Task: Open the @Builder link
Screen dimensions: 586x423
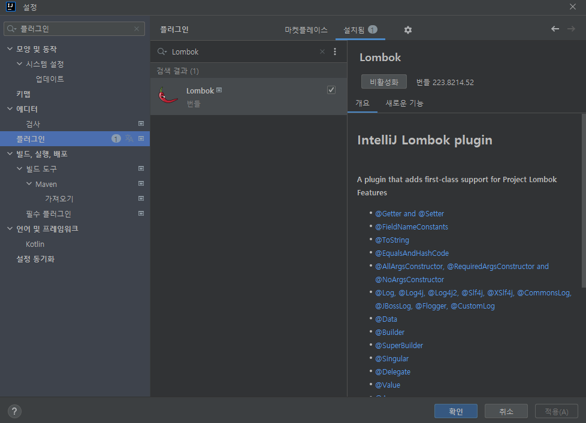Action: click(x=390, y=332)
